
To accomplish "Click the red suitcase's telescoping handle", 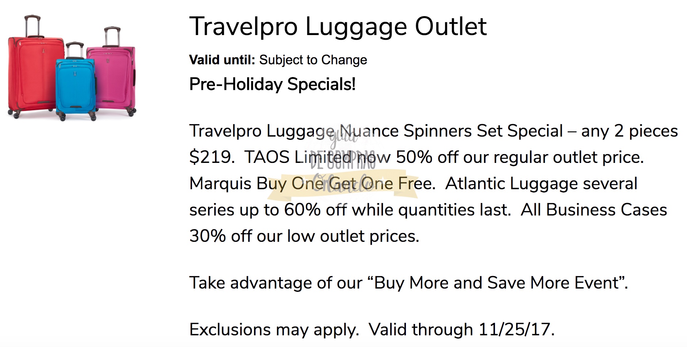I will click(32, 25).
